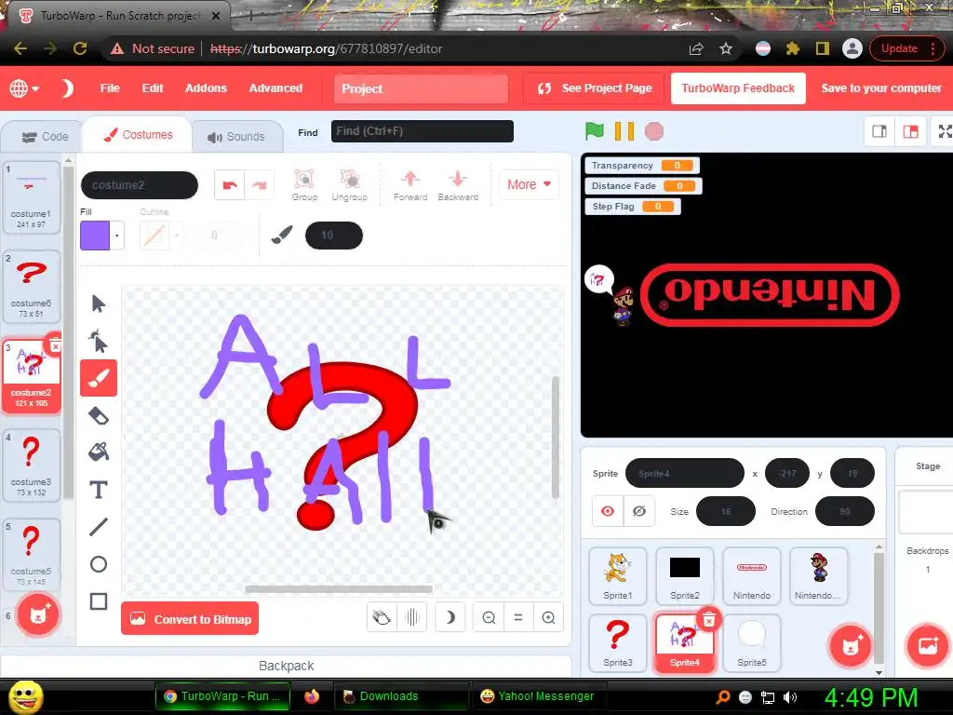Select the Circle tool
The width and height of the screenshot is (953, 715).
pyautogui.click(x=99, y=564)
